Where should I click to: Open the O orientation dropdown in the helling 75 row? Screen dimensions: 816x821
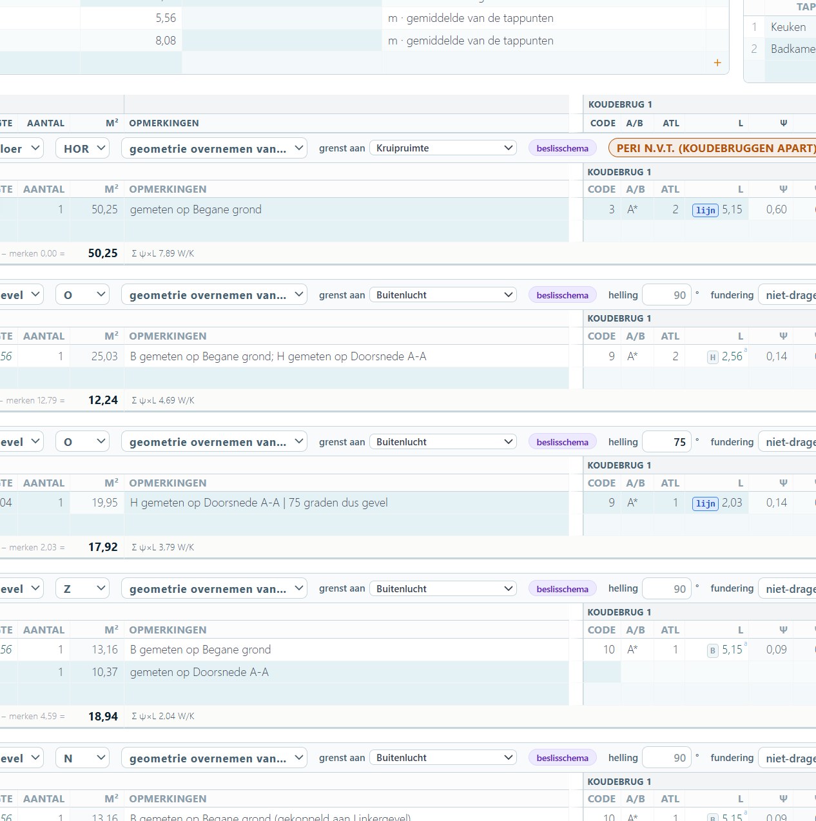click(x=83, y=441)
